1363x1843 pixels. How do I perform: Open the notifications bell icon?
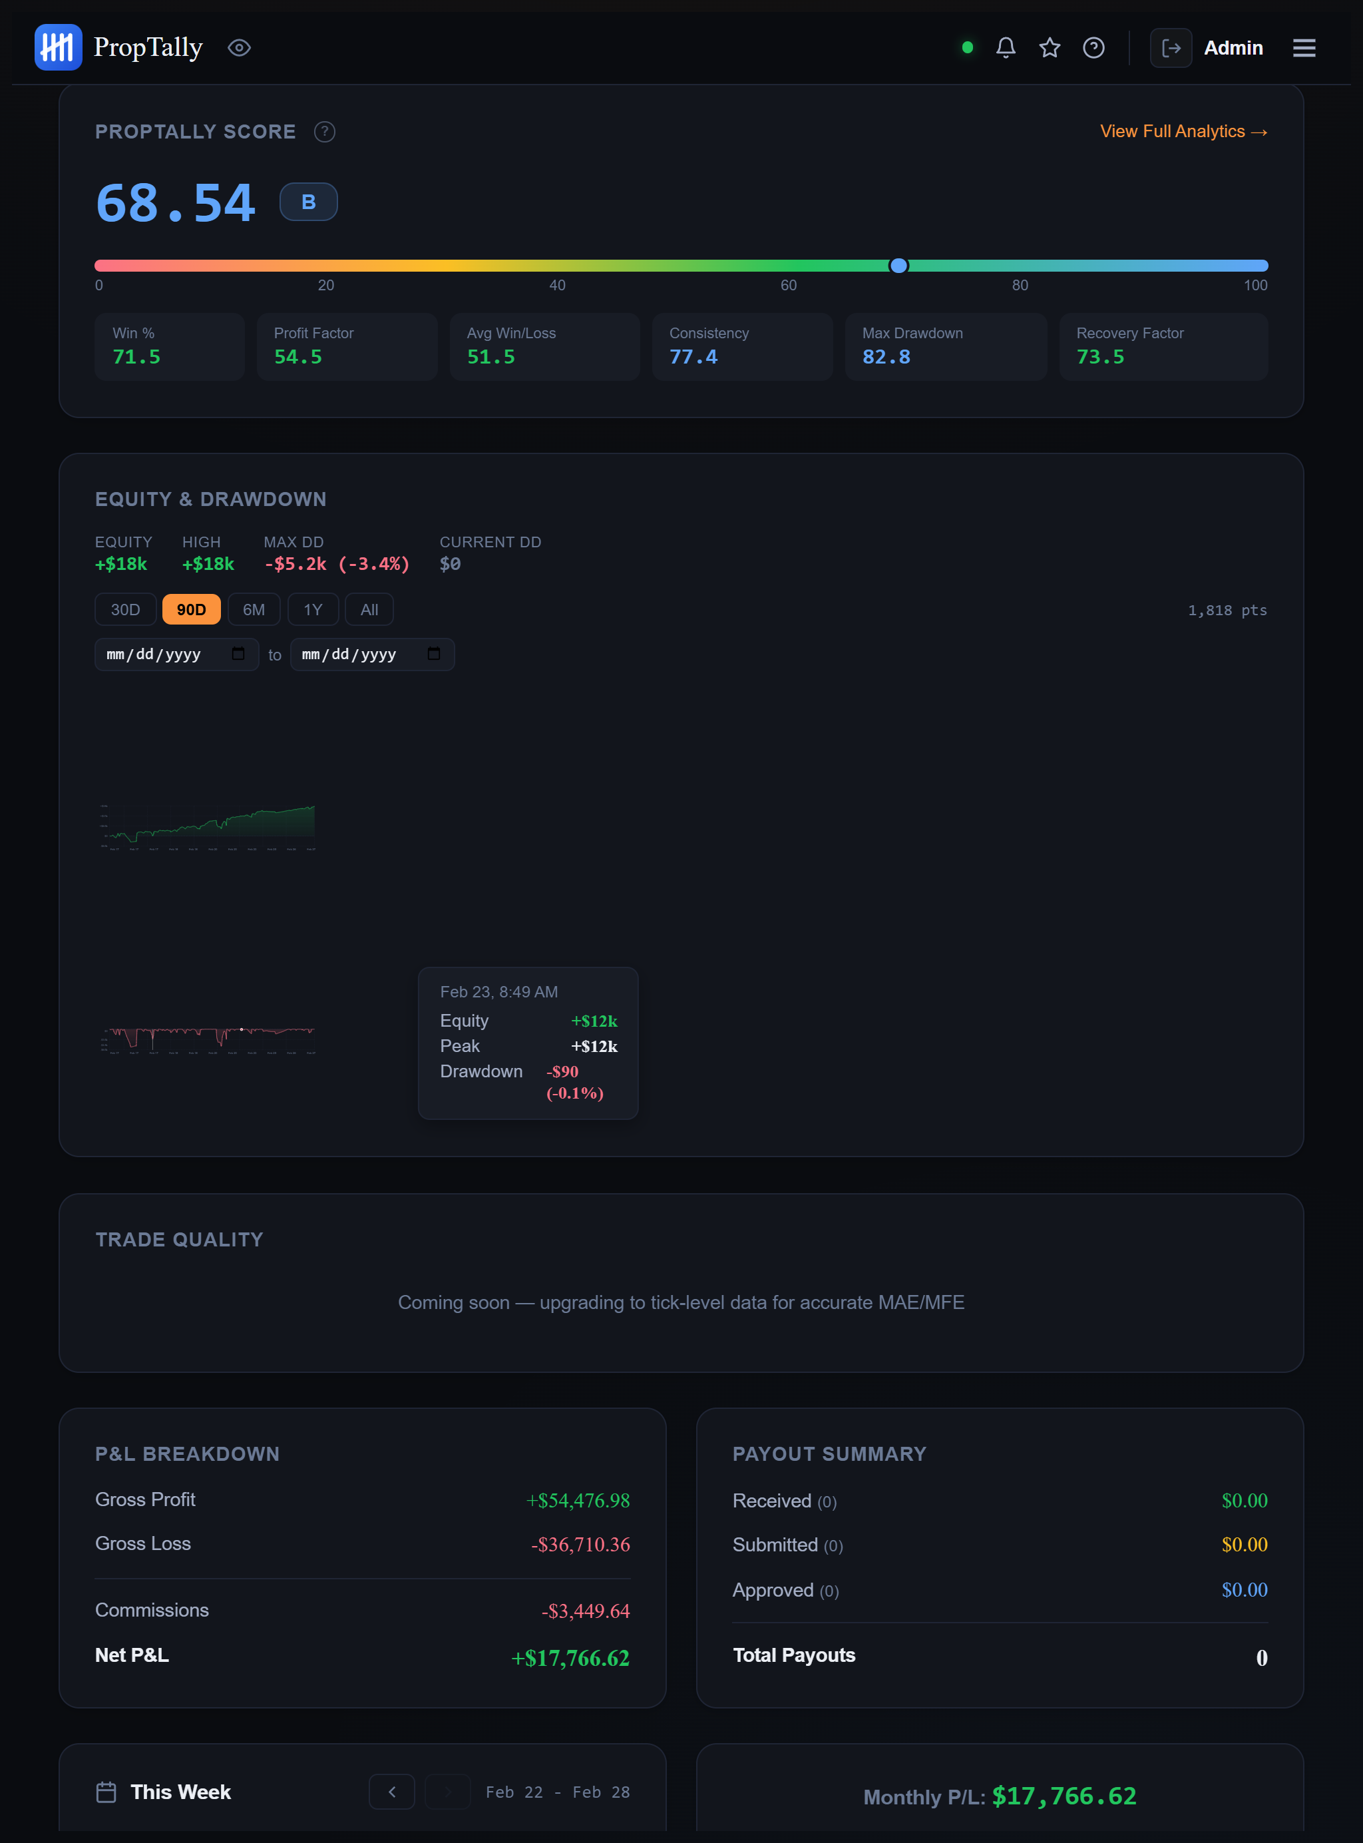pyautogui.click(x=1006, y=48)
